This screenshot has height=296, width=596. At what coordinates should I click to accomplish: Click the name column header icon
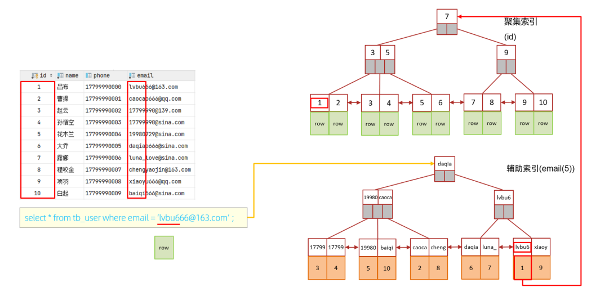pos(60,75)
